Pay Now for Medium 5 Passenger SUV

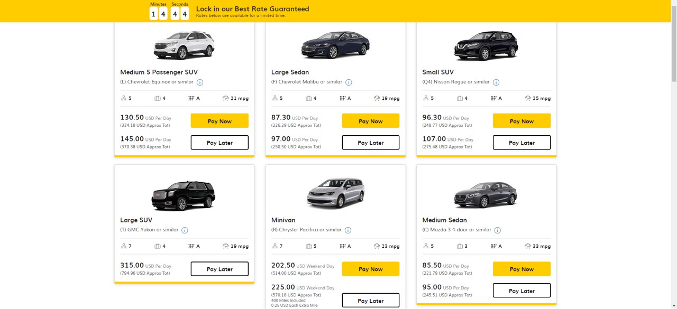219,121
